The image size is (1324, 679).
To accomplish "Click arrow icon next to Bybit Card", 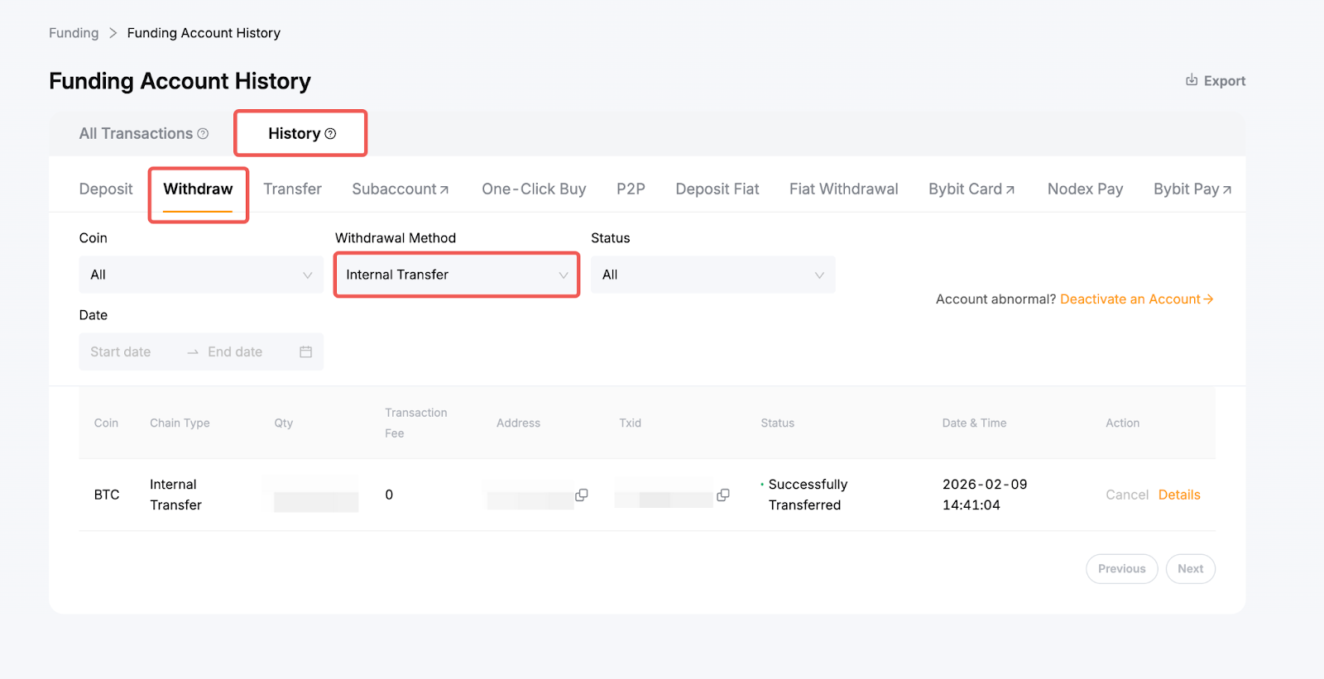I will pos(1010,190).
